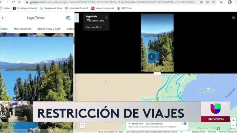Switch to the Más recientes tab
This screenshot has width=237, height=133.
23,29
